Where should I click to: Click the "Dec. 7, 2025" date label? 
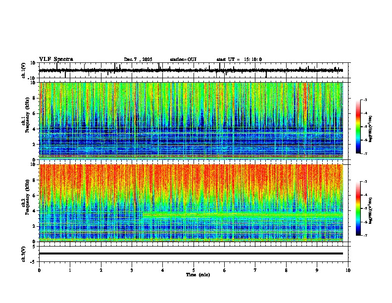[x=138, y=59]
